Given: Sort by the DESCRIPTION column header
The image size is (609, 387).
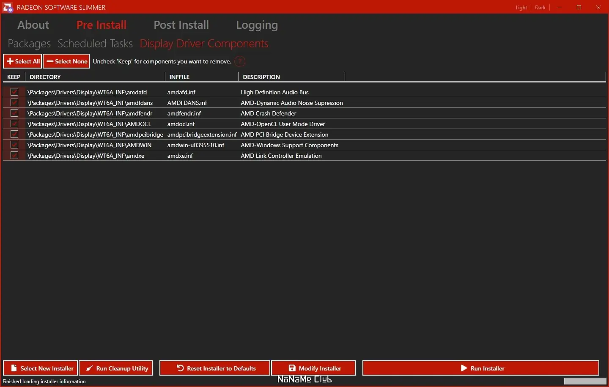Looking at the screenshot, I should (292, 77).
